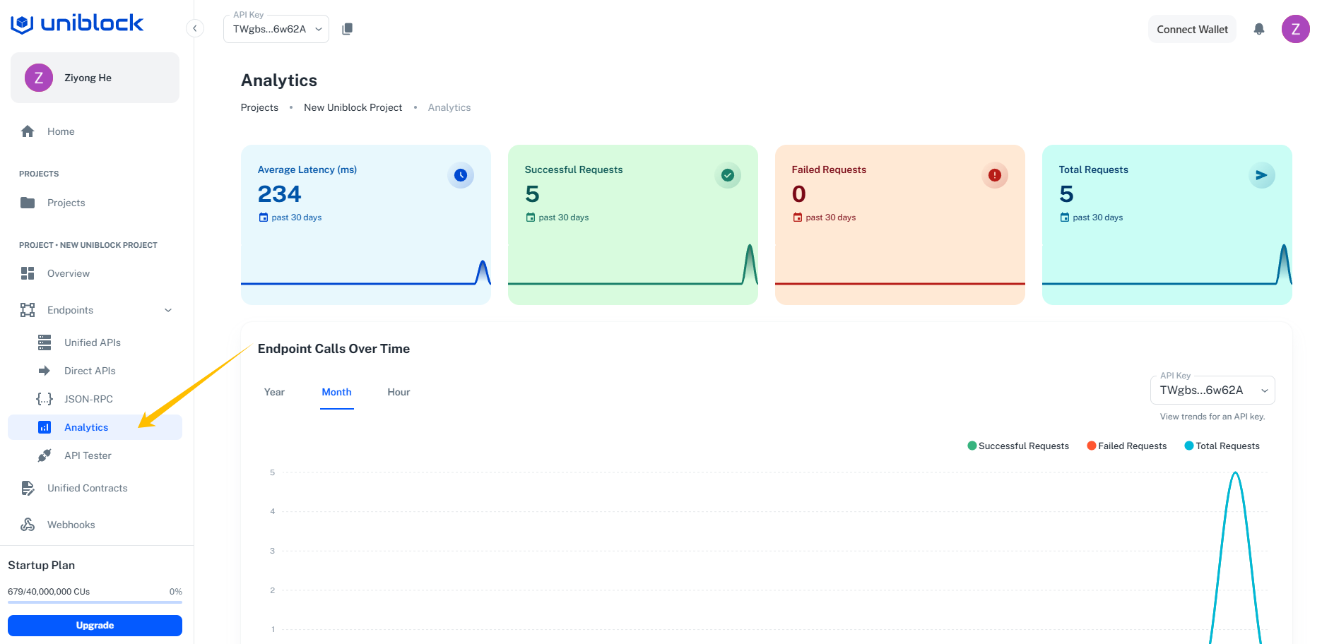Click the View trends for an API key hint
The height and width of the screenshot is (644, 1322).
[x=1212, y=417]
